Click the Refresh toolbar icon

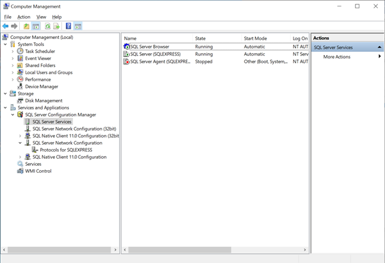click(47, 26)
